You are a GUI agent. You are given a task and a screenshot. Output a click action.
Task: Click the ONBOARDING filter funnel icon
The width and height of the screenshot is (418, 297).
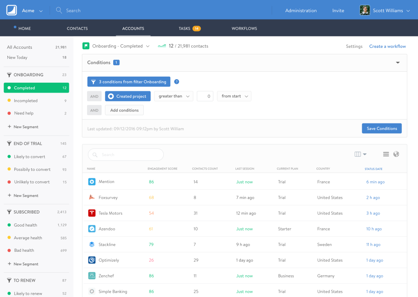tap(9, 75)
